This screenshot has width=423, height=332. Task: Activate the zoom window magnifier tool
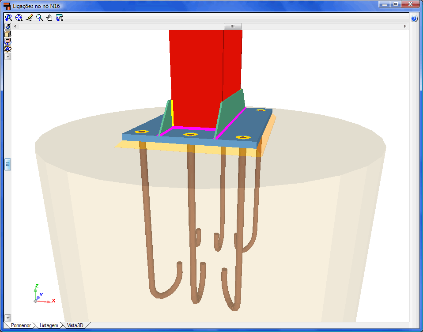tap(39, 18)
